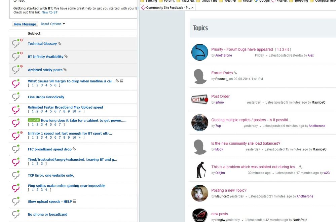Click the artMo avatar beside Post Order

tap(199, 99)
